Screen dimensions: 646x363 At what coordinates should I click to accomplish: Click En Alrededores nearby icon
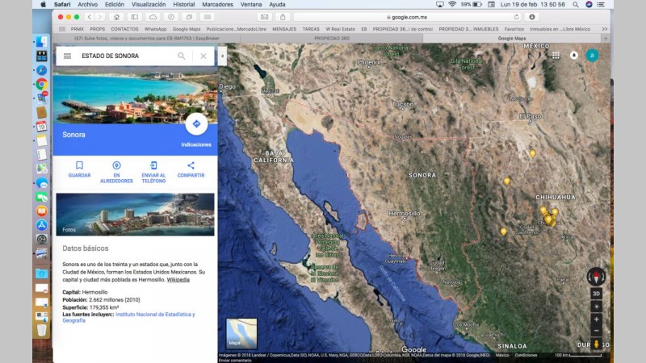tap(116, 165)
